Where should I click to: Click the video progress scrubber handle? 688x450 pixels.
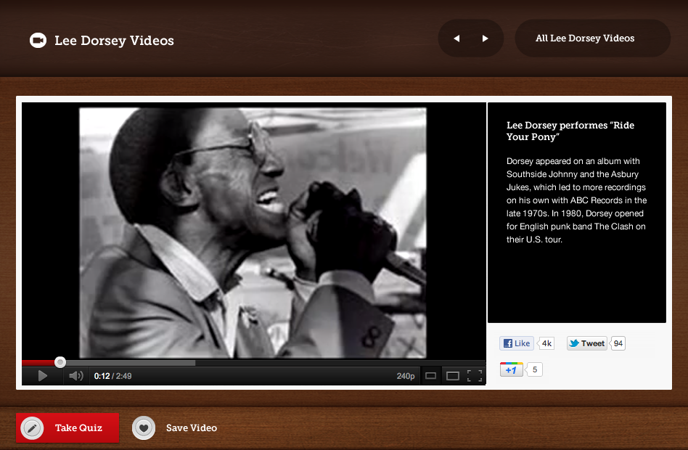pyautogui.click(x=60, y=362)
